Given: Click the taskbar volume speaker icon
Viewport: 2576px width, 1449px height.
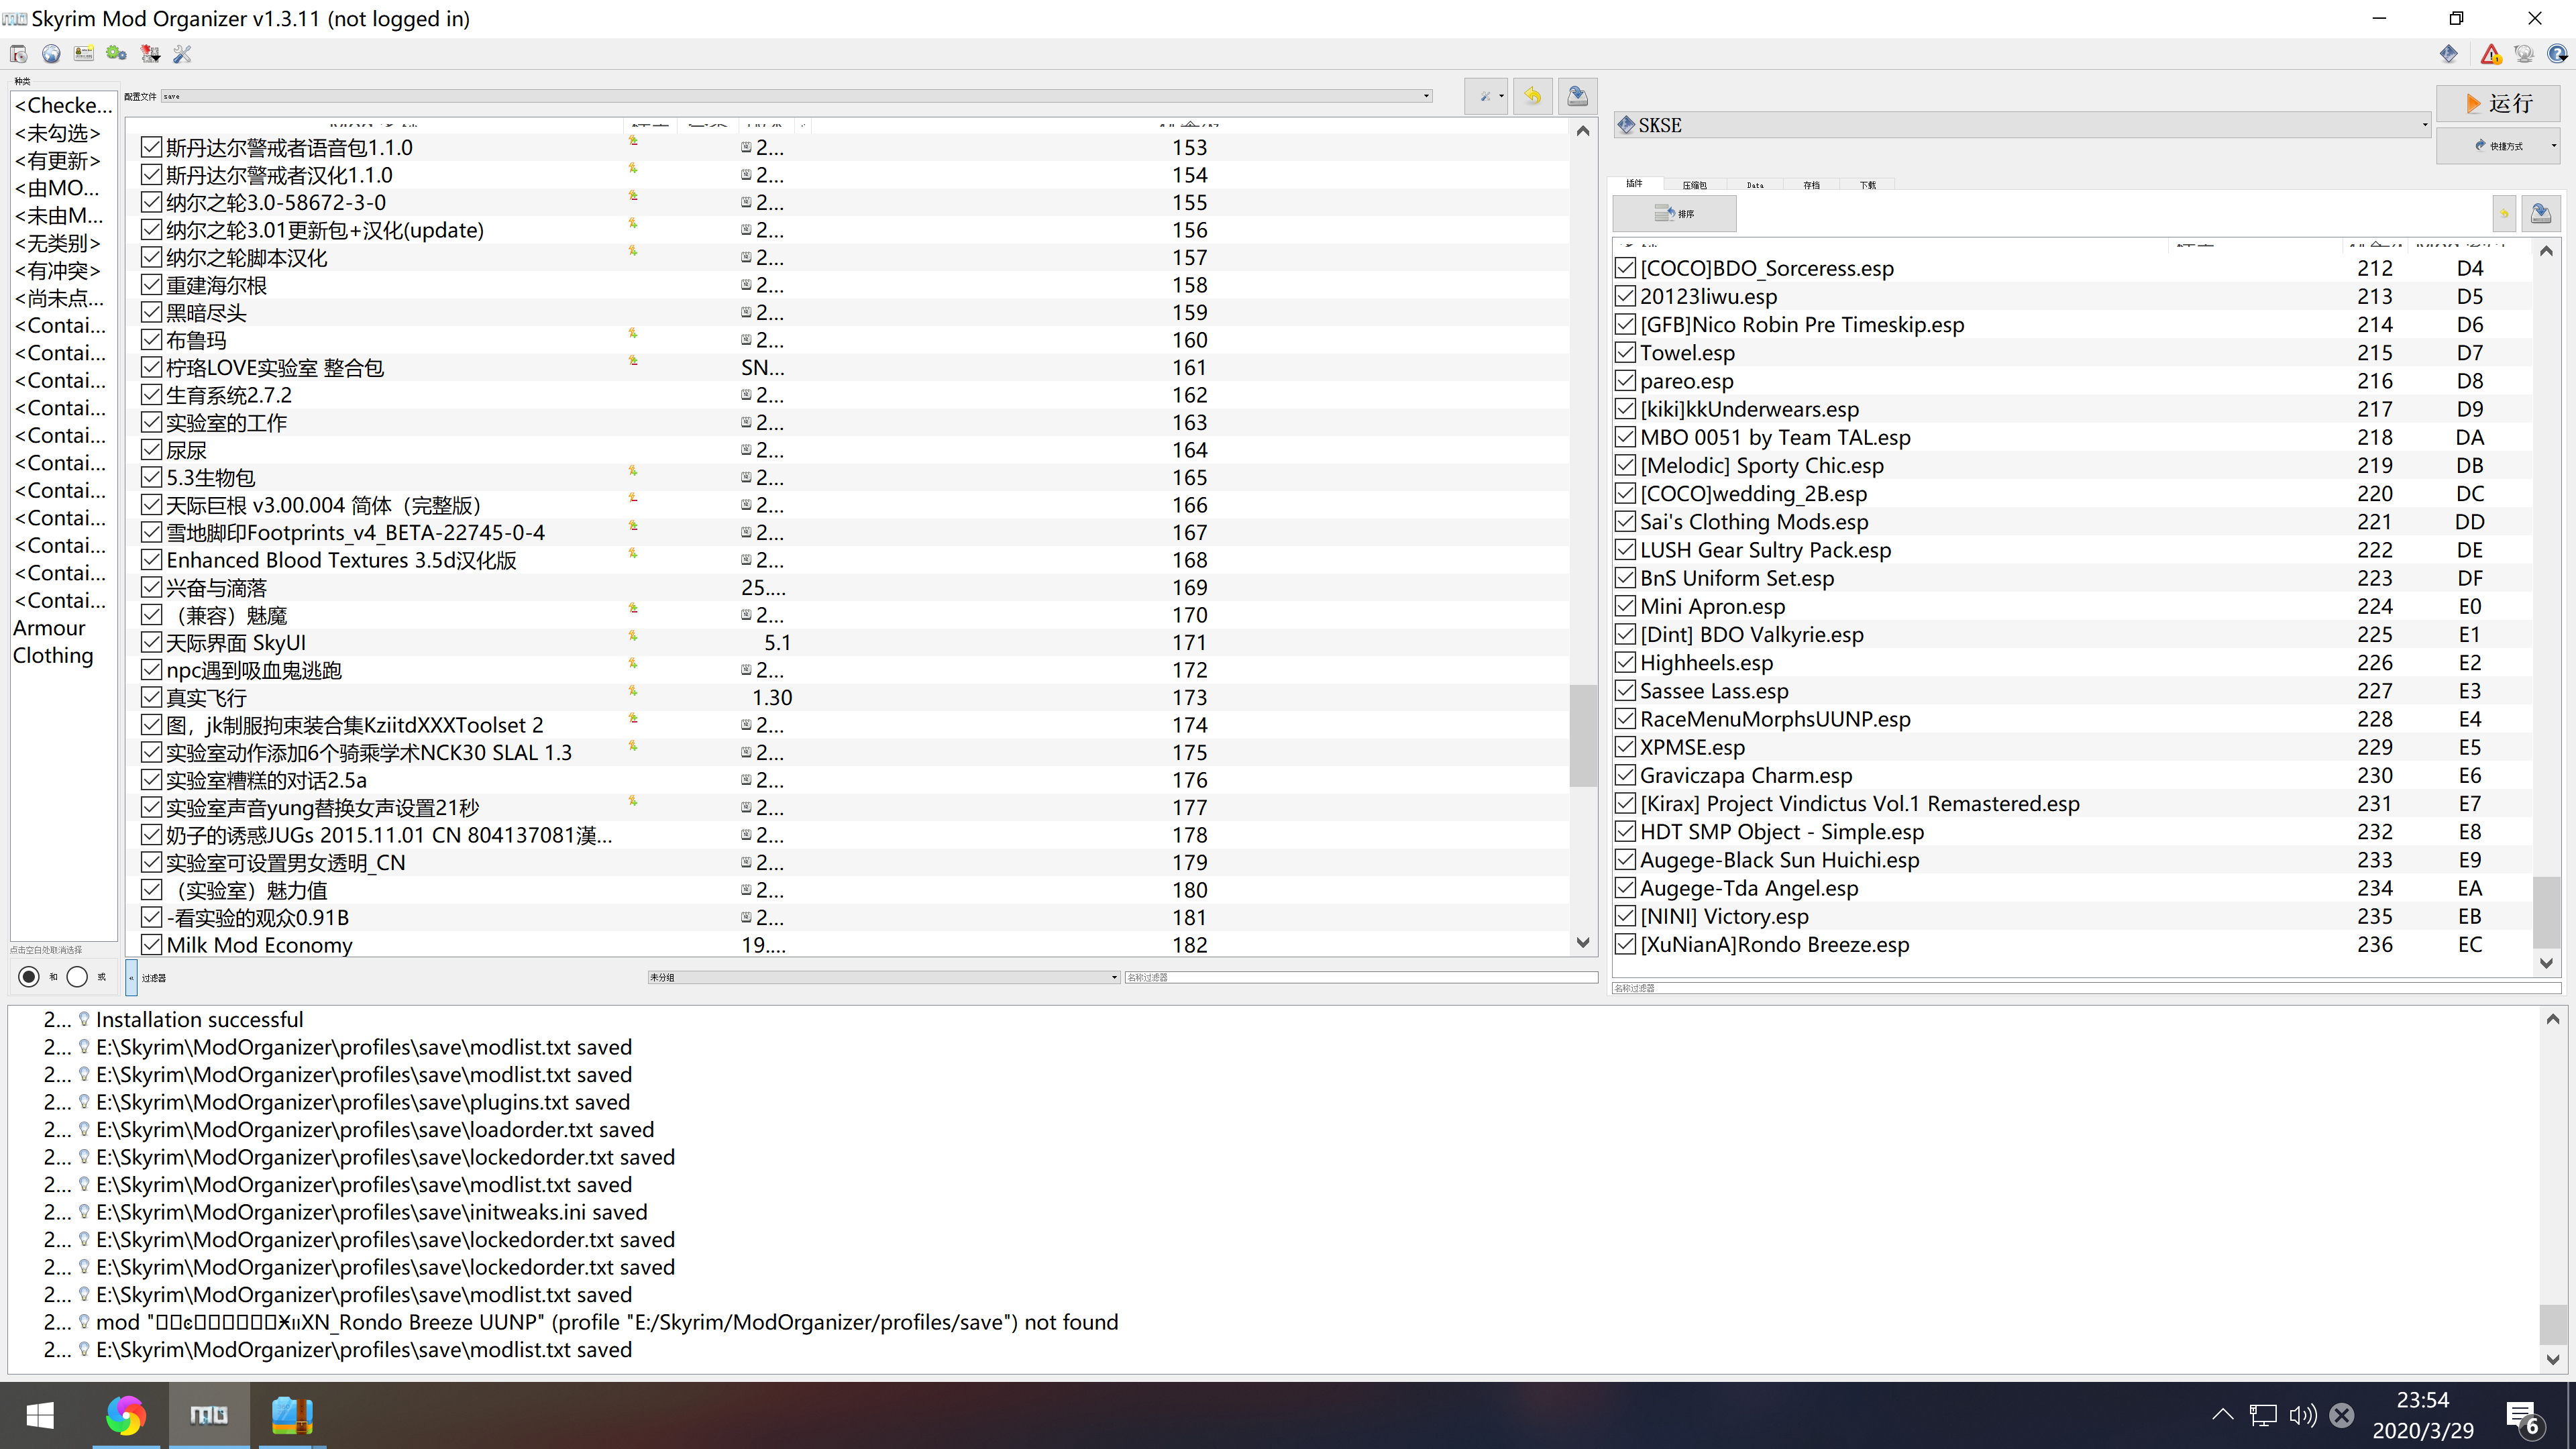Looking at the screenshot, I should (x=2303, y=1415).
